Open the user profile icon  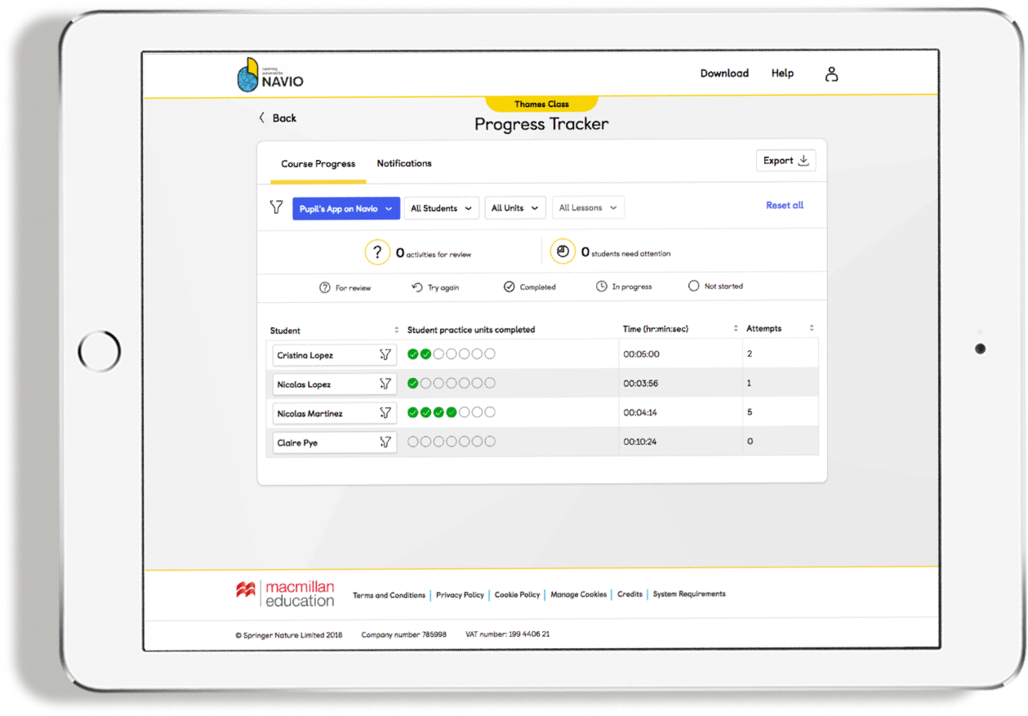pos(832,73)
